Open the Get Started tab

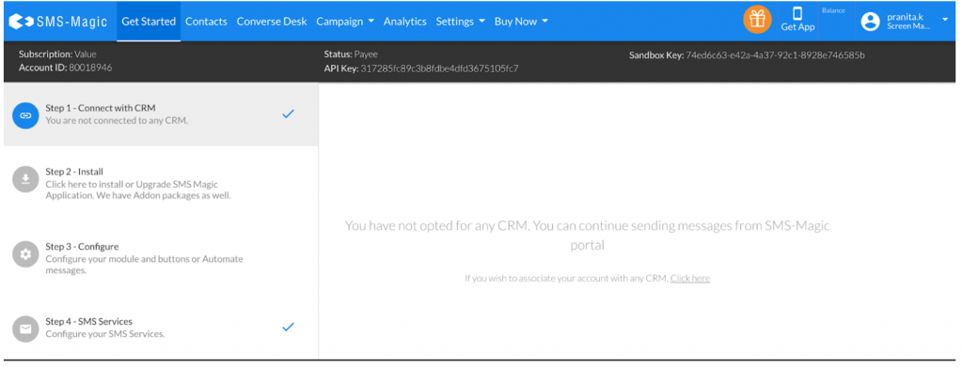coord(149,22)
